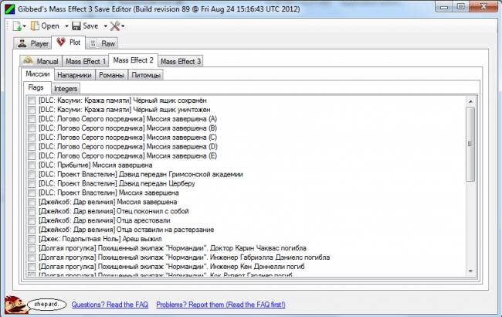
Task: Check Доктор Карин Чаквас погибла flag
Action: [x=32, y=248]
